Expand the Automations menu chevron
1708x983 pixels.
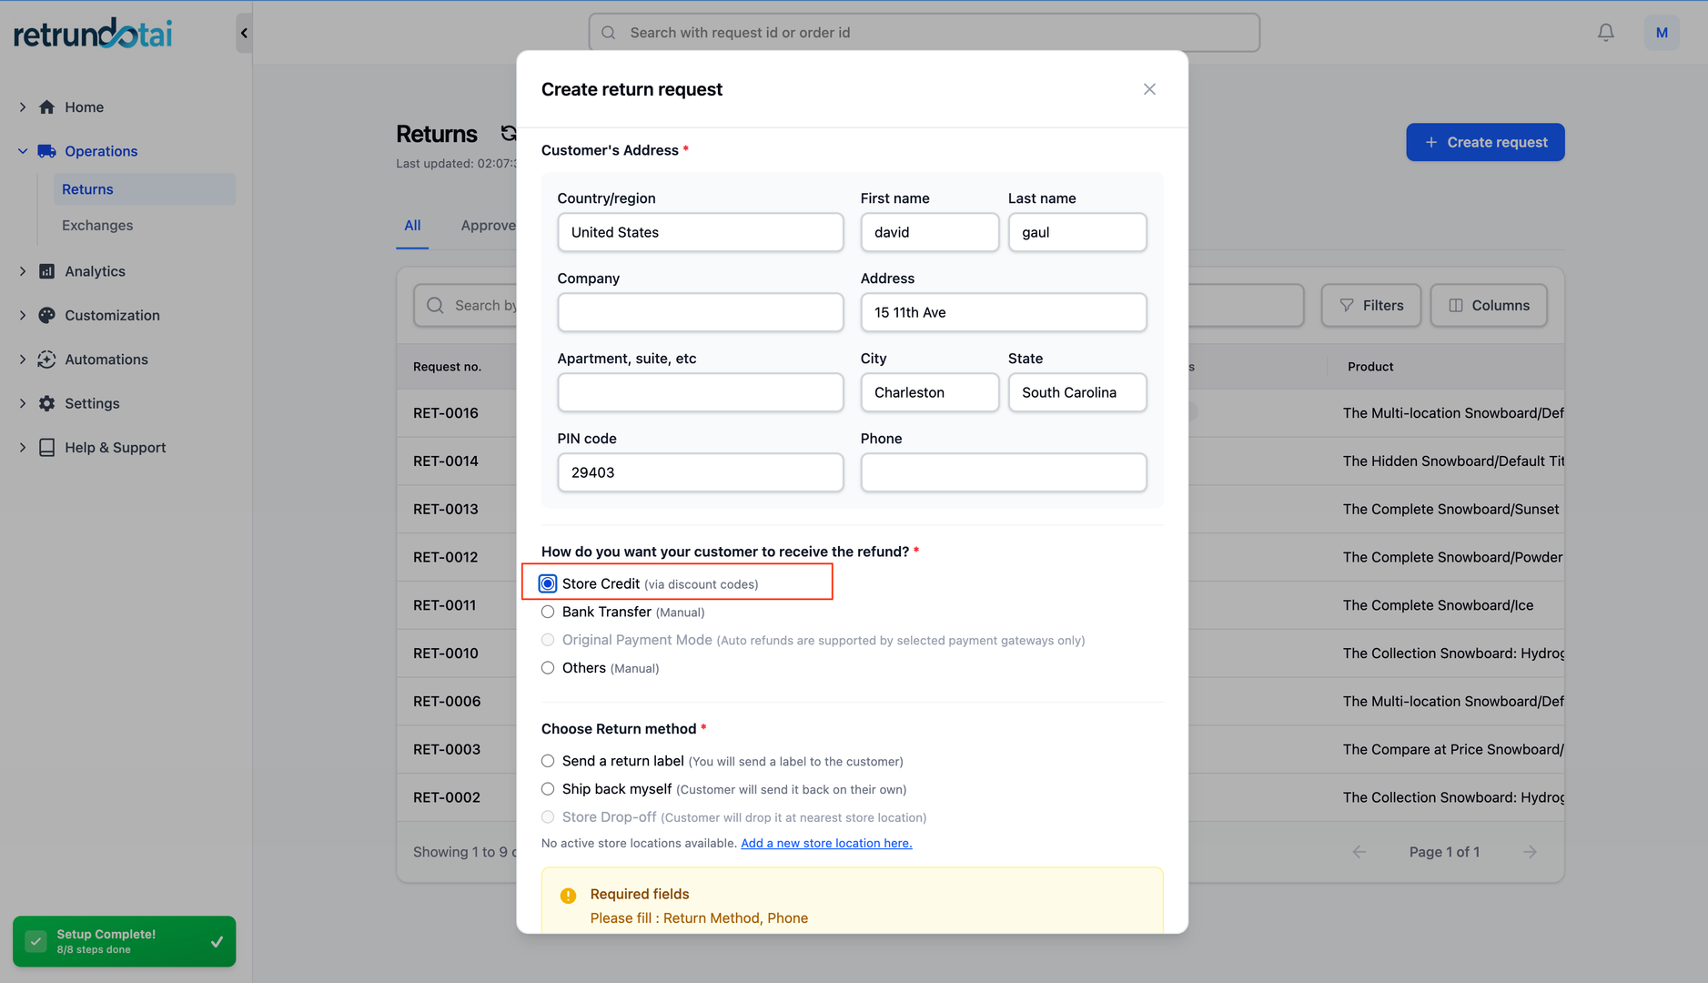pyautogui.click(x=23, y=360)
